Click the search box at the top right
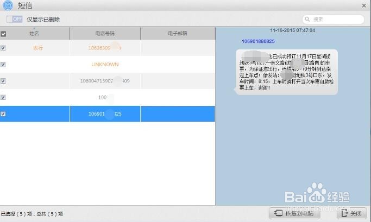Screen dimensions: 371x222 point(333,20)
